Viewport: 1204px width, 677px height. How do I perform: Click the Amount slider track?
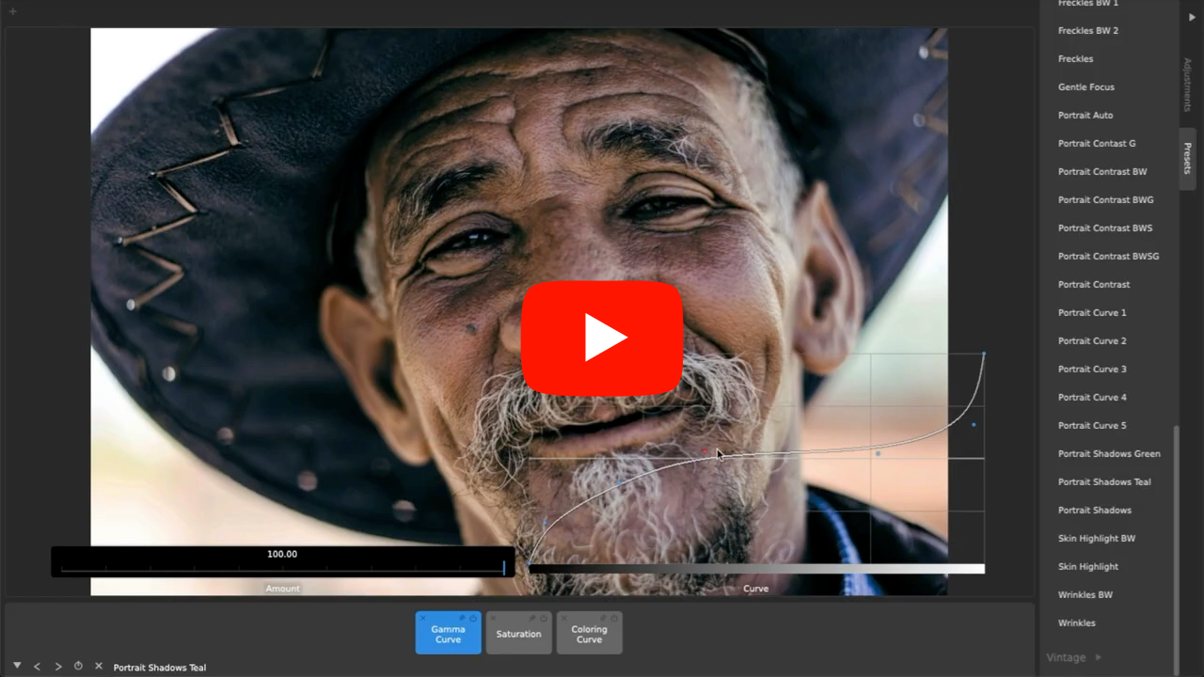282,568
